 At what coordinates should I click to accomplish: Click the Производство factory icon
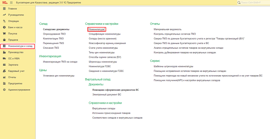[x=4, y=52]
